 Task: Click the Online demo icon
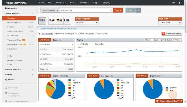pos(6,88)
